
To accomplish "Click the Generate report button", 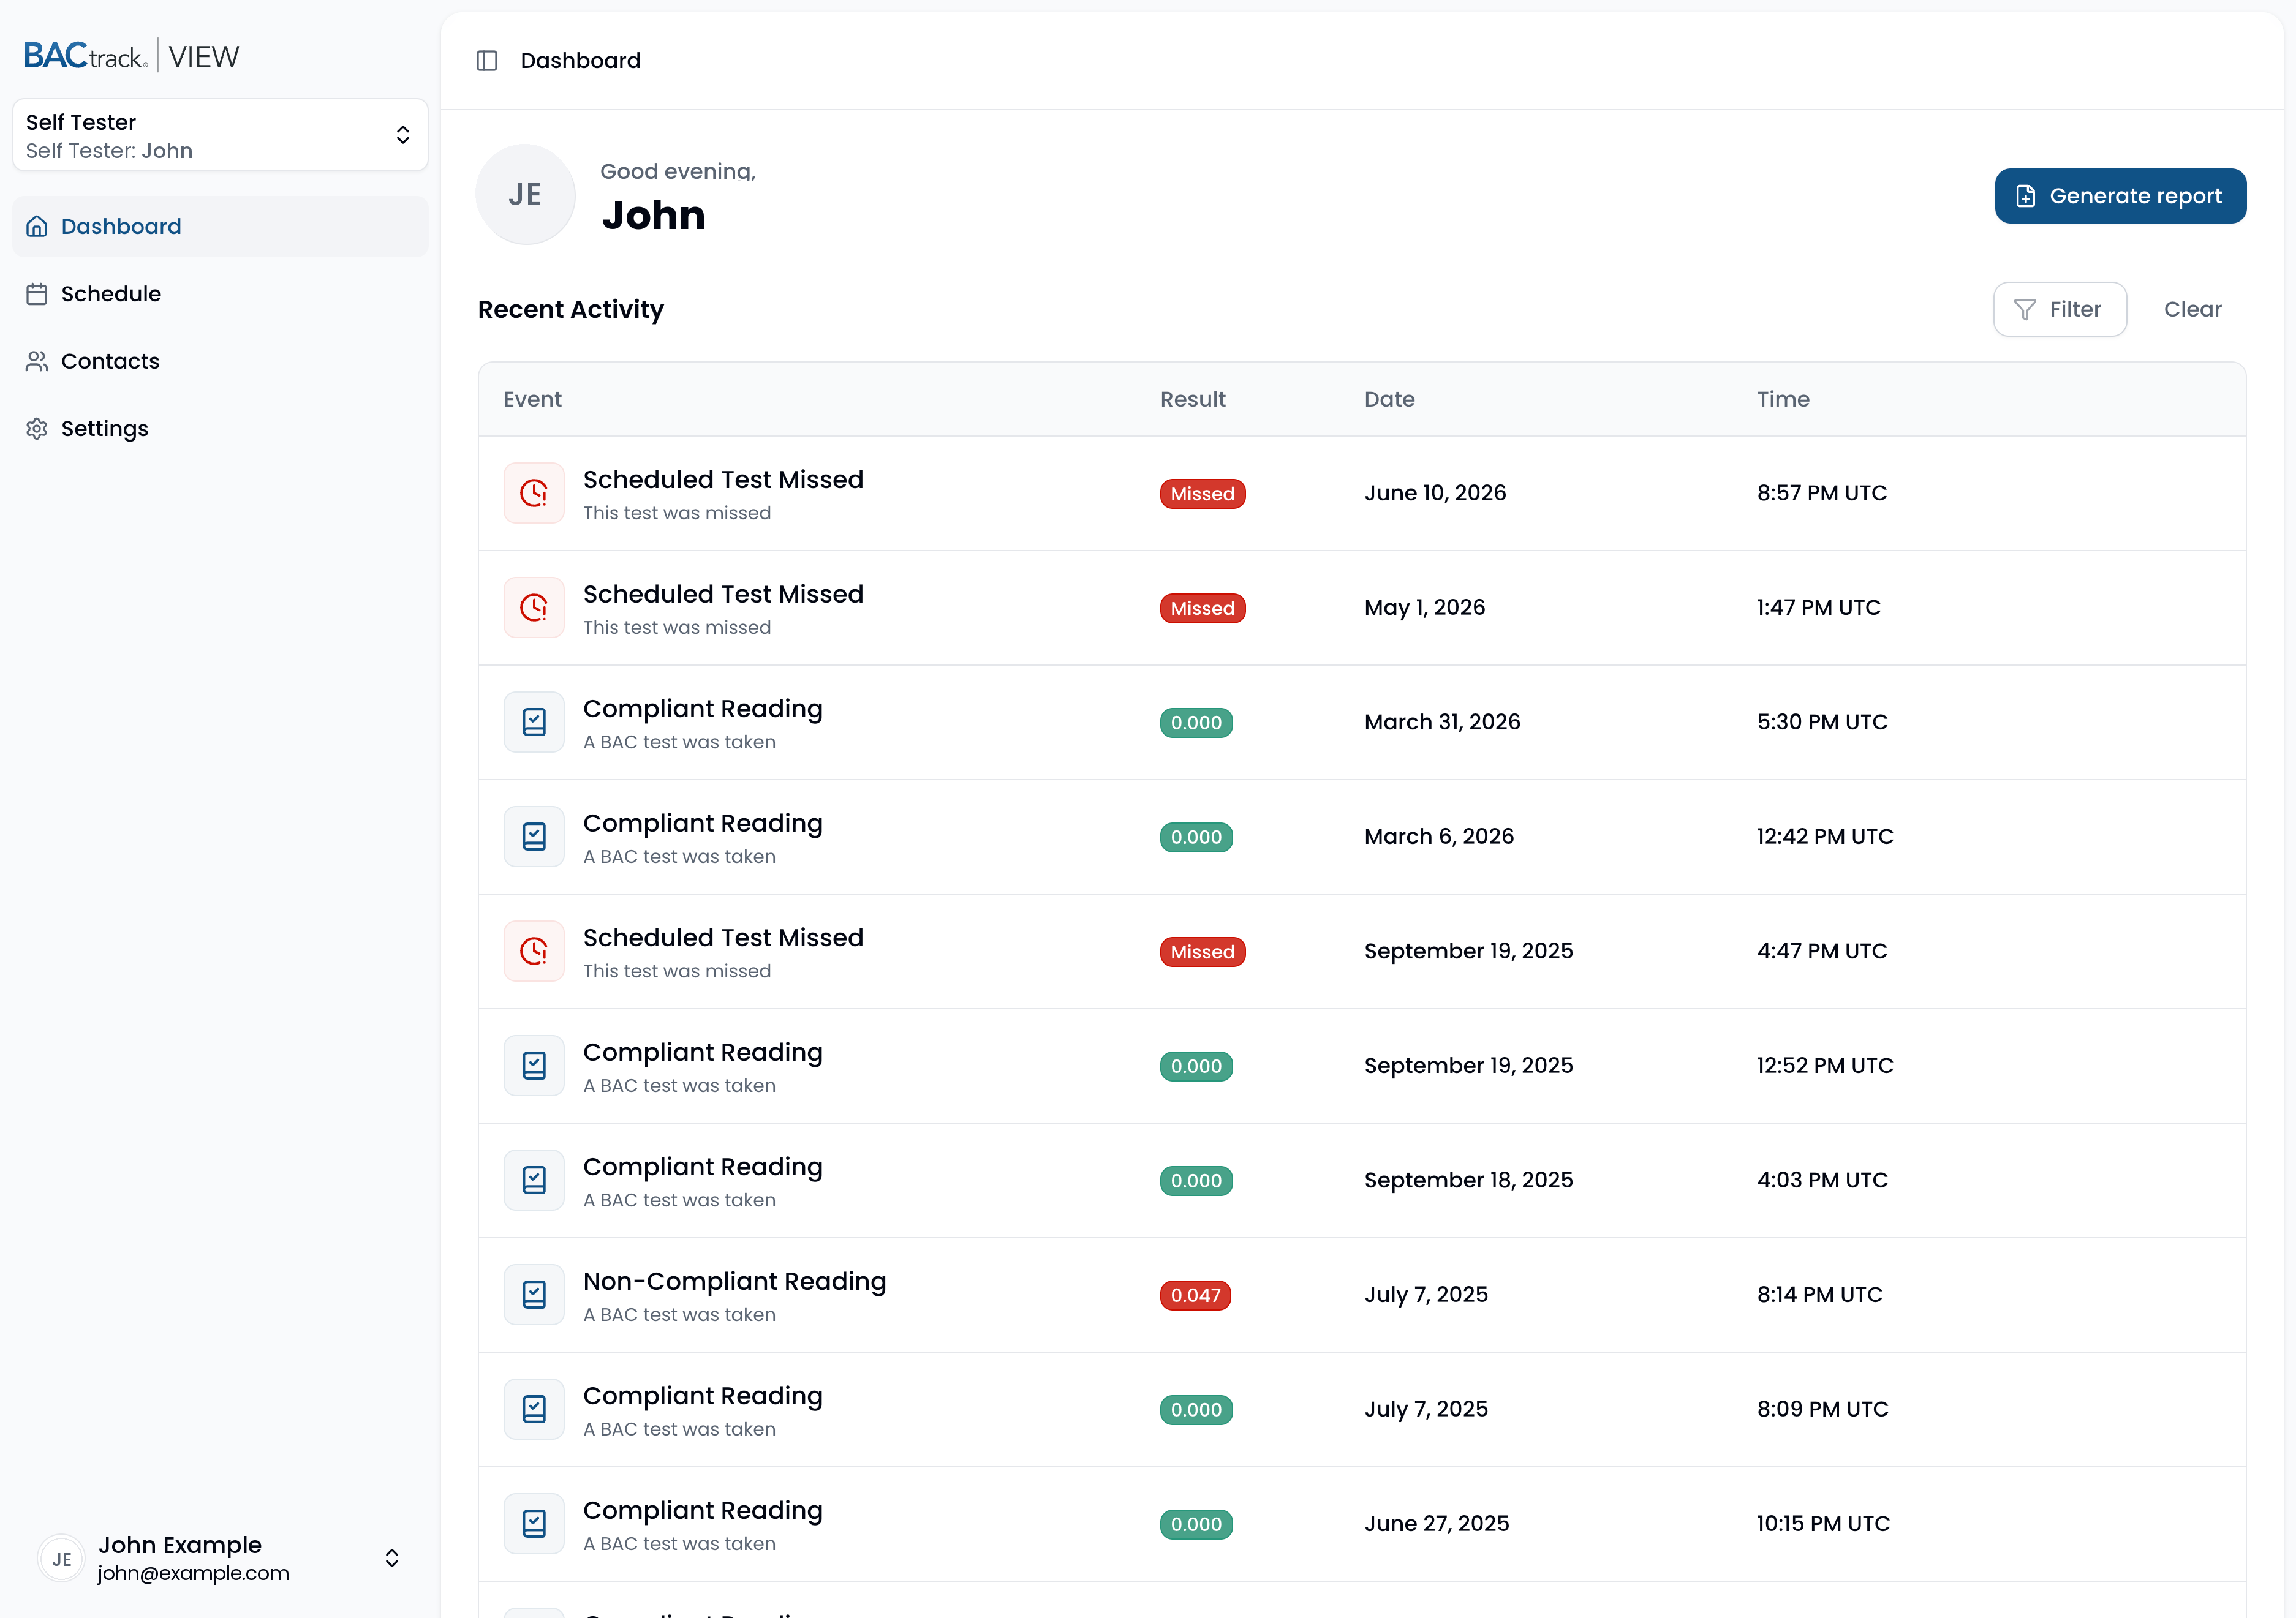I will [x=2120, y=196].
